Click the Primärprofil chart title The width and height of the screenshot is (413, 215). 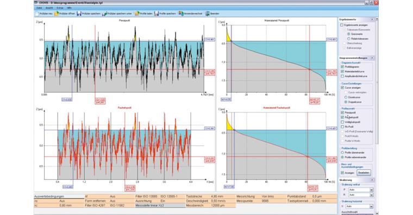tap(124, 20)
